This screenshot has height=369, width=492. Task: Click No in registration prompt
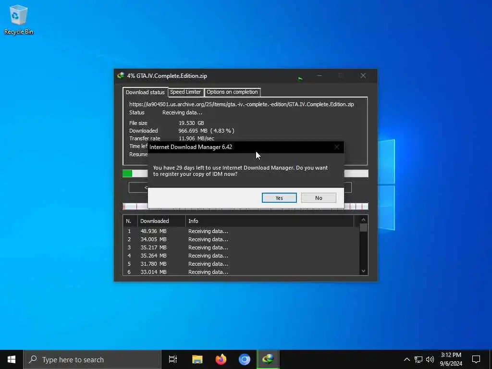pos(319,198)
